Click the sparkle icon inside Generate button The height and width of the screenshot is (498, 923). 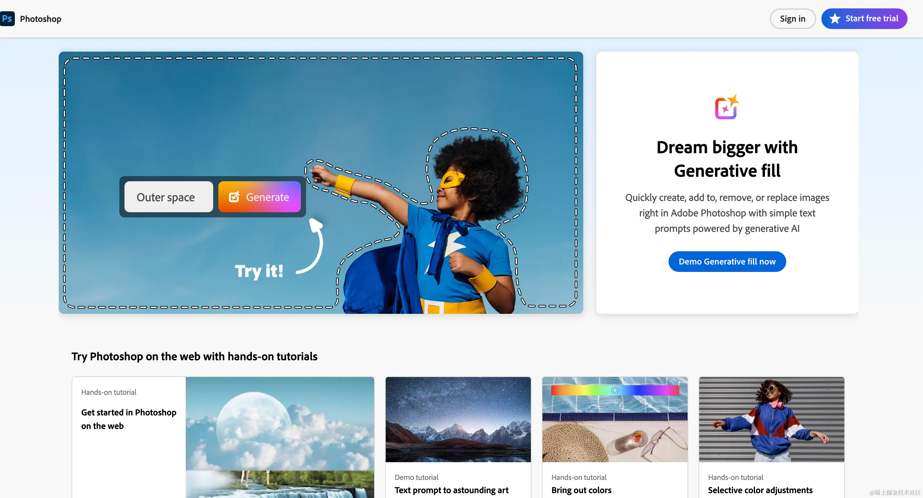coord(234,197)
